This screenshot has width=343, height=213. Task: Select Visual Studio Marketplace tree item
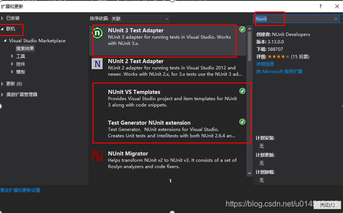[x=37, y=41]
